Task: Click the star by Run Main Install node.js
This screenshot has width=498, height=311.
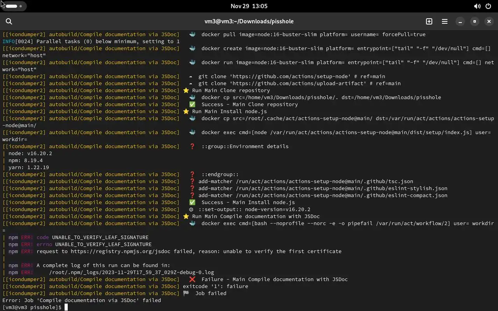Action: [186, 111]
